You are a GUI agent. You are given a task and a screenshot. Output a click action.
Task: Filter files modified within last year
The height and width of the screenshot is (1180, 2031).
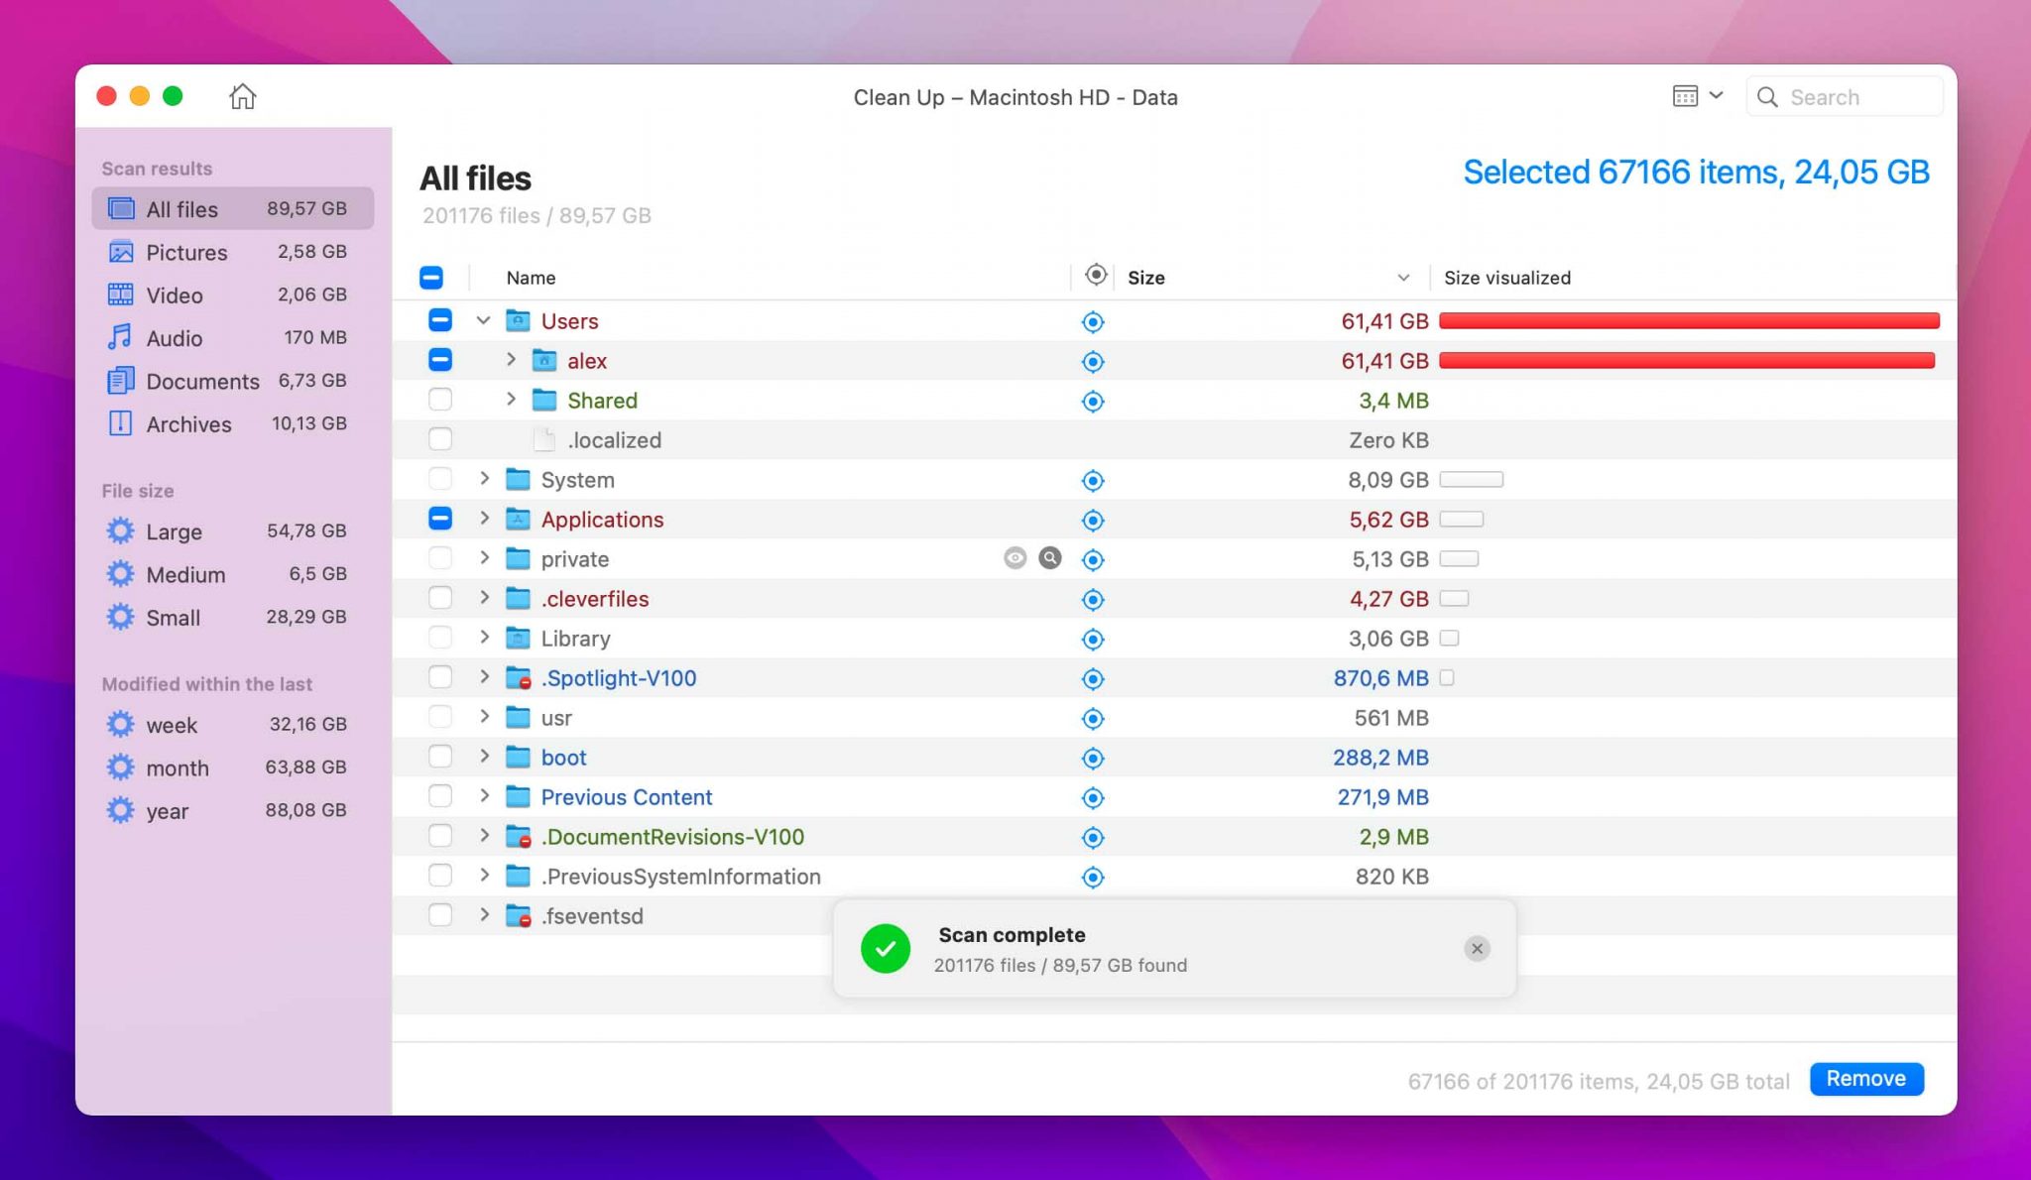click(x=233, y=810)
